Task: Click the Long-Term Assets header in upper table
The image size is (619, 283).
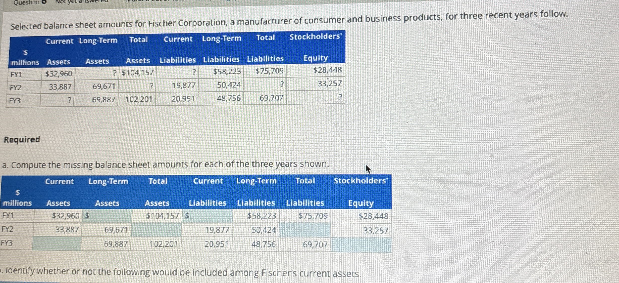Action: point(98,50)
